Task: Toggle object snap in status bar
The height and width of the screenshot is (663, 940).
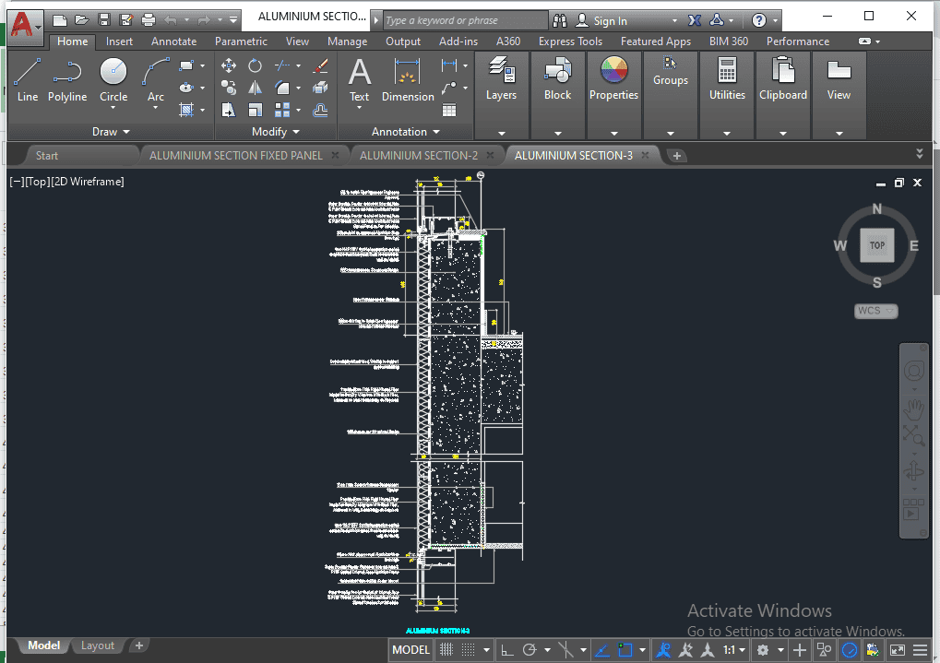Action: click(x=626, y=650)
